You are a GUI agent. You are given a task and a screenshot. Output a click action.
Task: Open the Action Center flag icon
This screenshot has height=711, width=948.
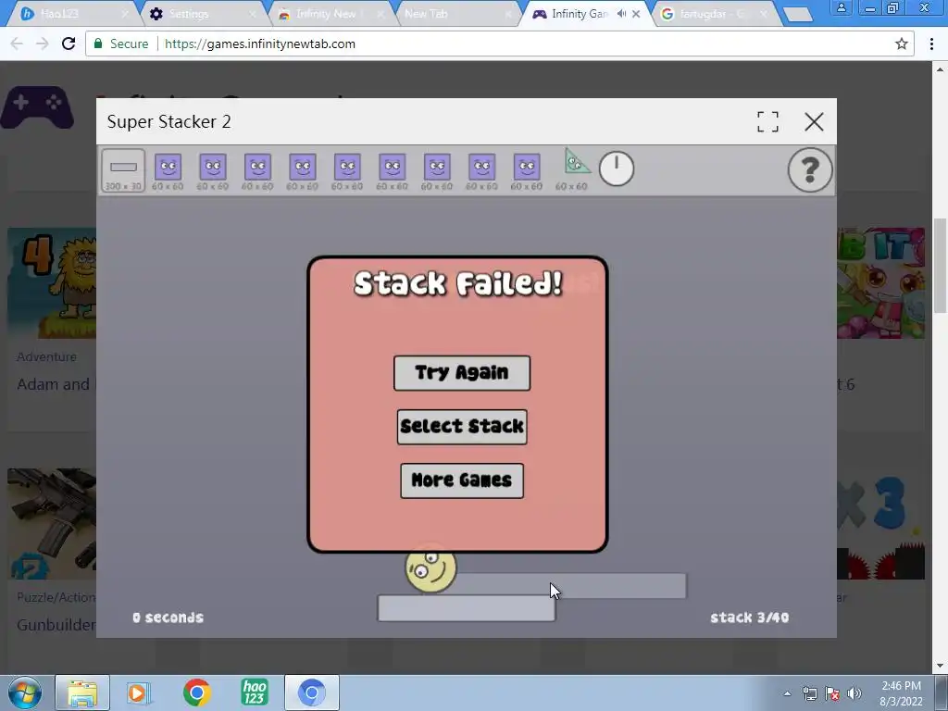832,693
